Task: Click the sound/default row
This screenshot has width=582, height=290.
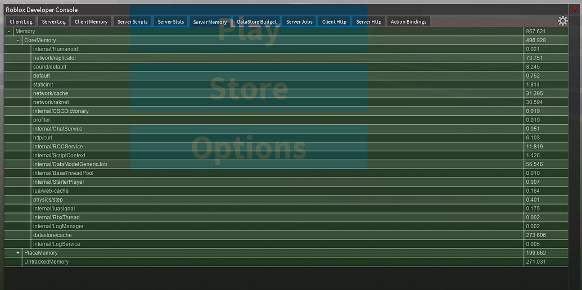Action: coord(286,67)
